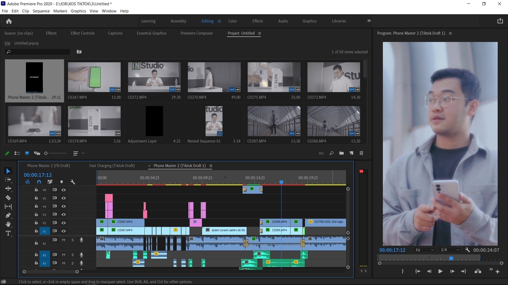Open the Sequence menu
The height and width of the screenshot is (285, 508).
pos(41,11)
